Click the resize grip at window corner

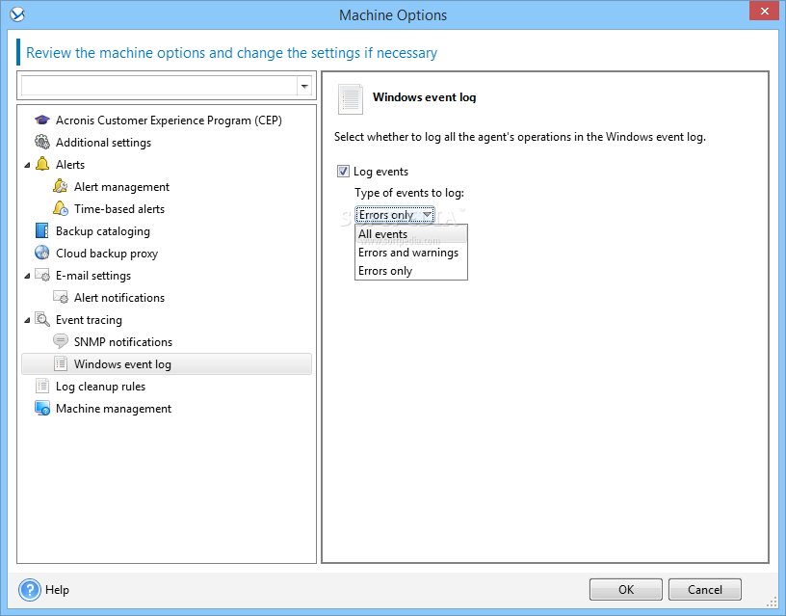tap(772, 602)
